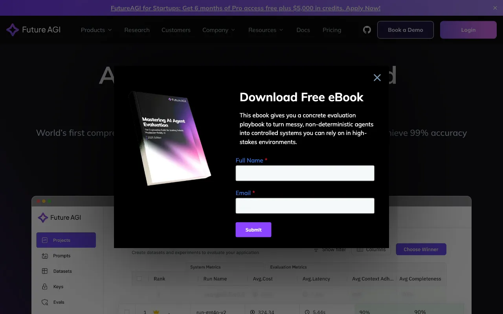The height and width of the screenshot is (314, 503).
Task: Click the Choose Winner button
Action: pyautogui.click(x=421, y=249)
